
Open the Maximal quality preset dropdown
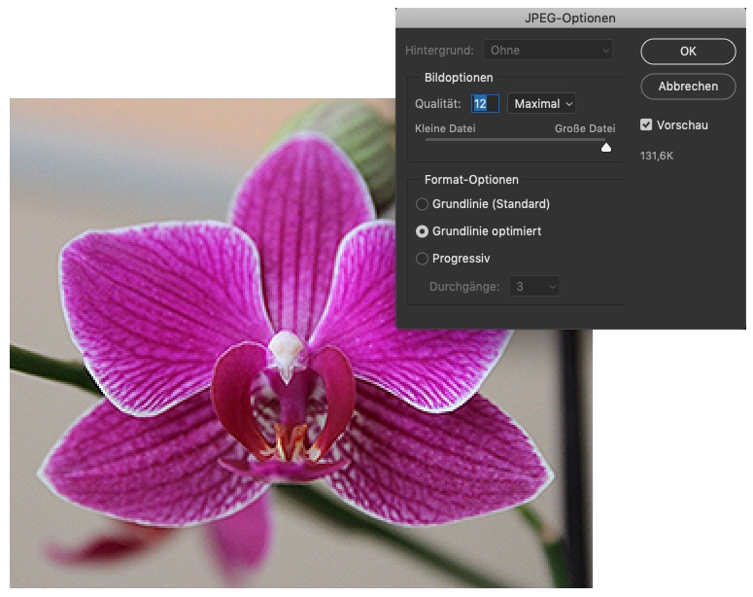point(541,103)
